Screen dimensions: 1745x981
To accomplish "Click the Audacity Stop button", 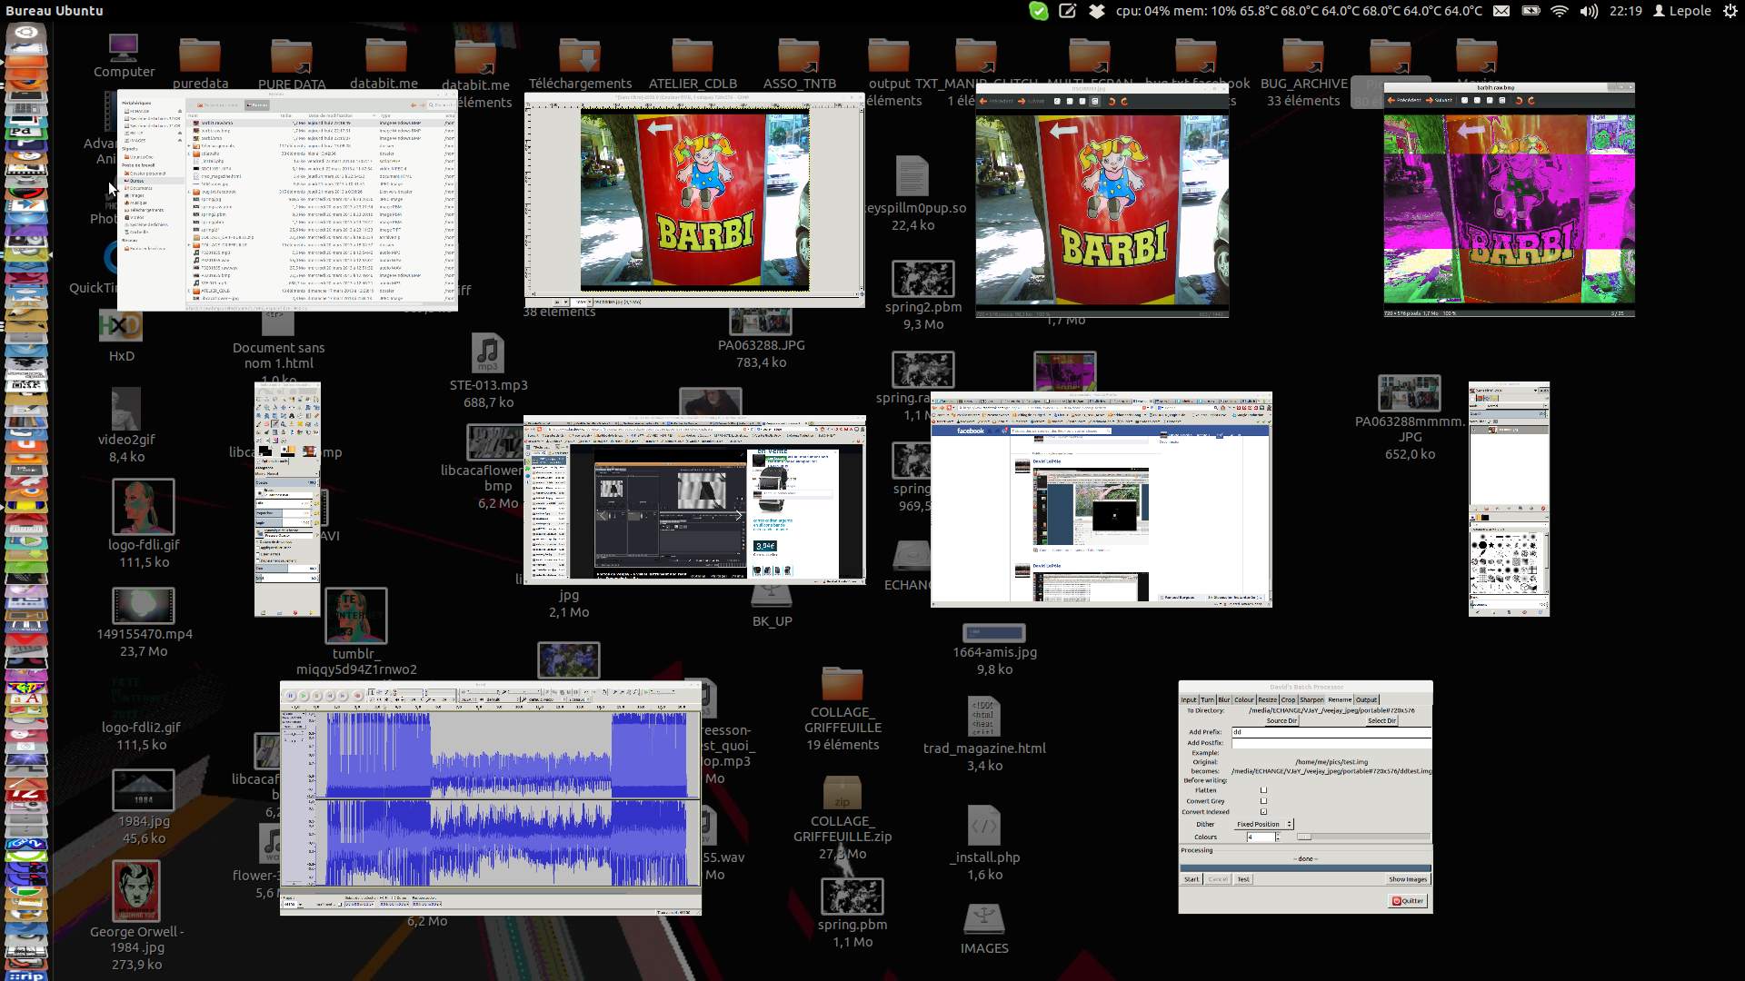I will pyautogui.click(x=316, y=696).
